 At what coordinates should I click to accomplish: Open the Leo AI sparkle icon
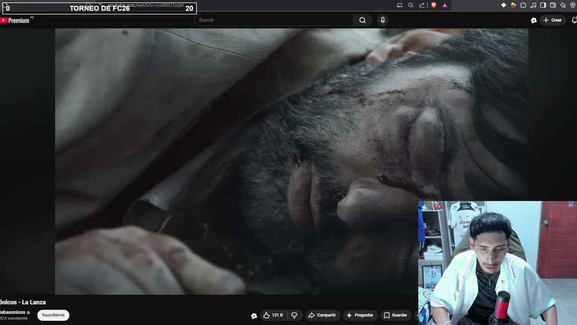pyautogui.click(x=563, y=5)
